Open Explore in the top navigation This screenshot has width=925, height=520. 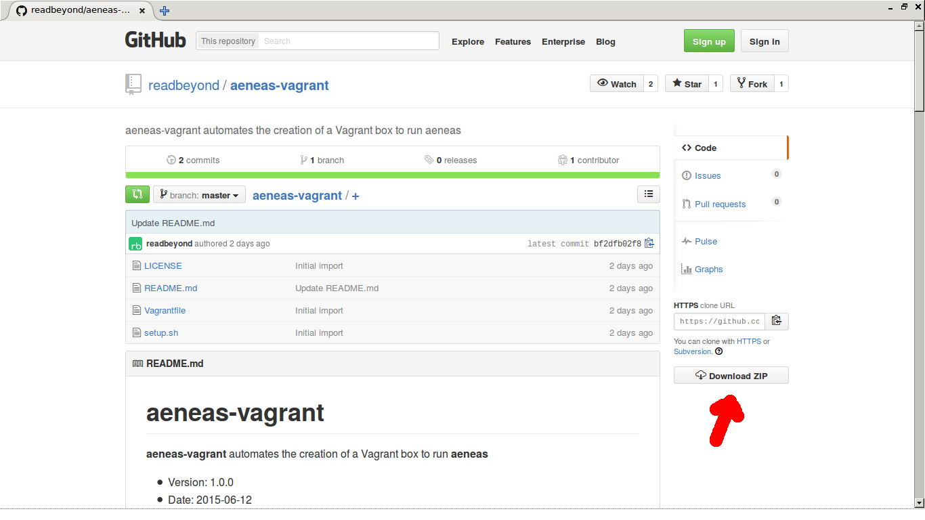468,41
